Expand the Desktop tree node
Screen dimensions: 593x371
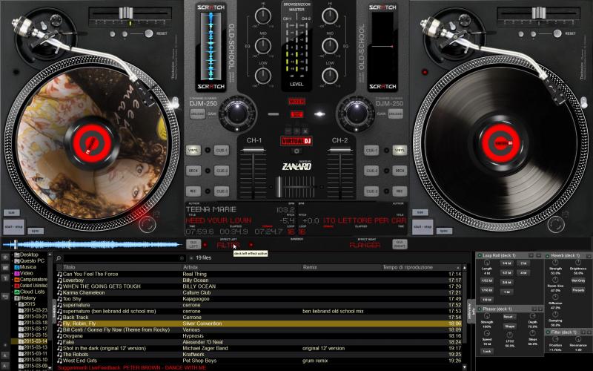pyautogui.click(x=13, y=255)
